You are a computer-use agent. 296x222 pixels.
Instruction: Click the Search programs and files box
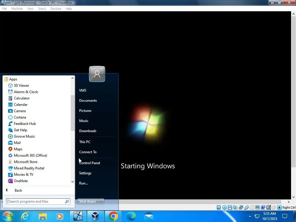click(38, 201)
